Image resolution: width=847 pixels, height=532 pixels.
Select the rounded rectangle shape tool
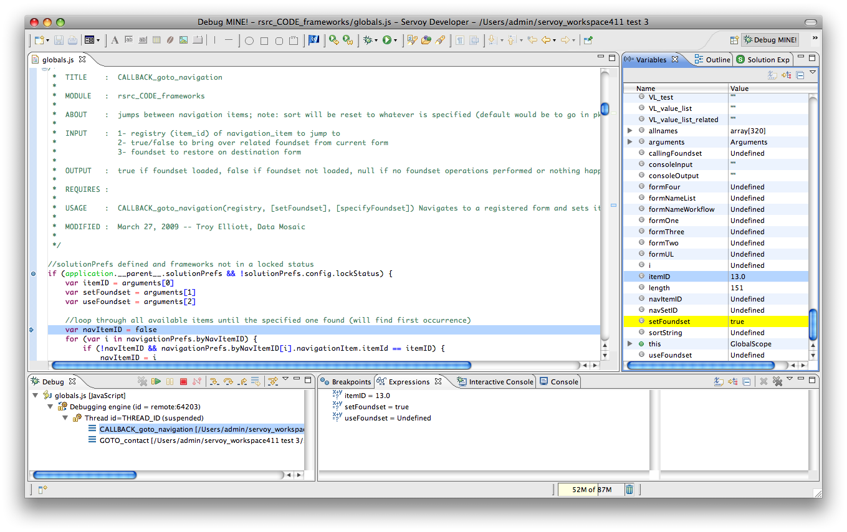click(279, 41)
